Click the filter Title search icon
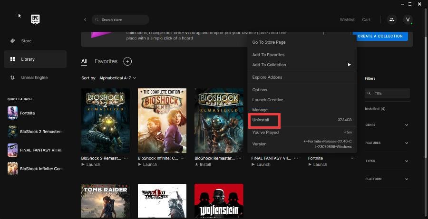The height and width of the screenshot is (219, 428). click(369, 93)
